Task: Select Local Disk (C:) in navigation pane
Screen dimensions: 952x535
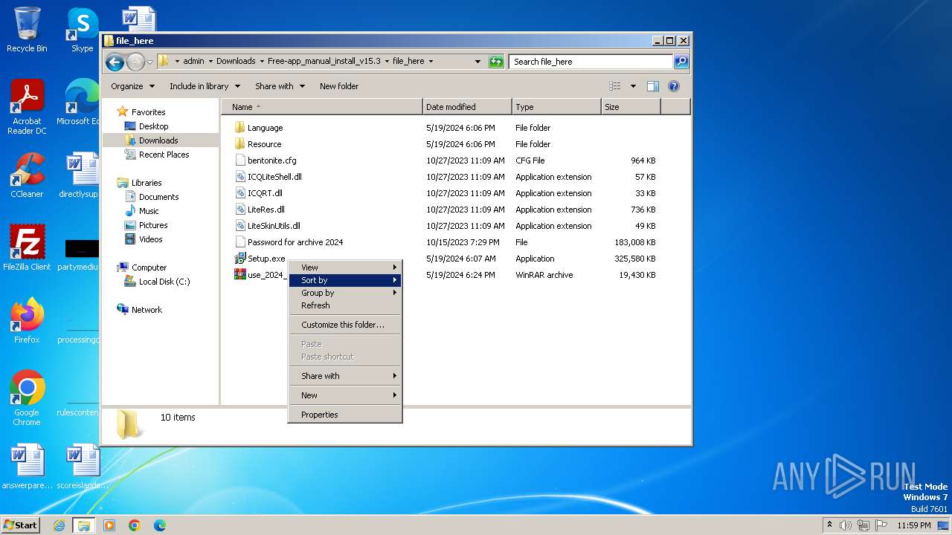Action: pos(164,282)
